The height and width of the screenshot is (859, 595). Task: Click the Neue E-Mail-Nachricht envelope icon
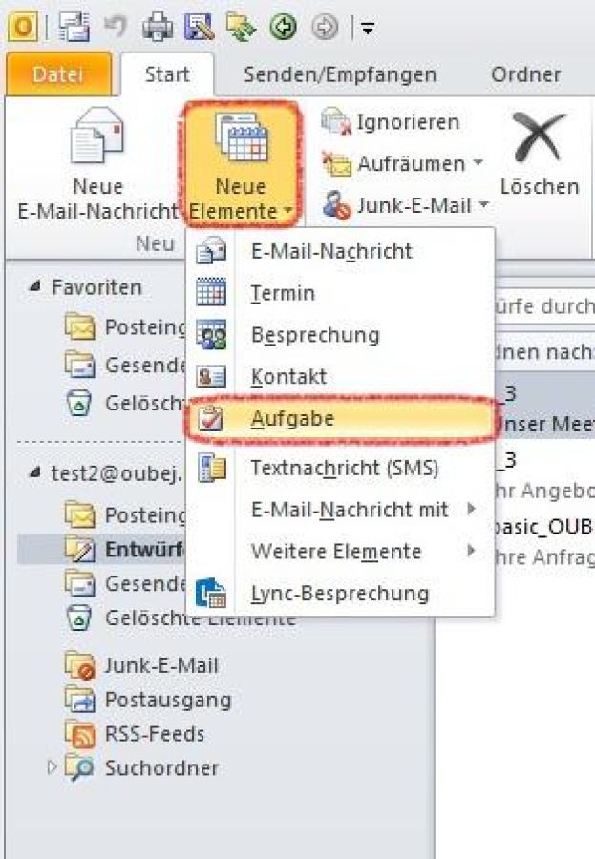(x=97, y=136)
